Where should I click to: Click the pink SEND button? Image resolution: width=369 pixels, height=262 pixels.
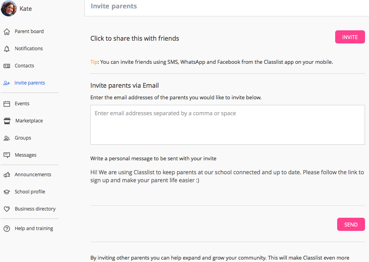click(351, 225)
